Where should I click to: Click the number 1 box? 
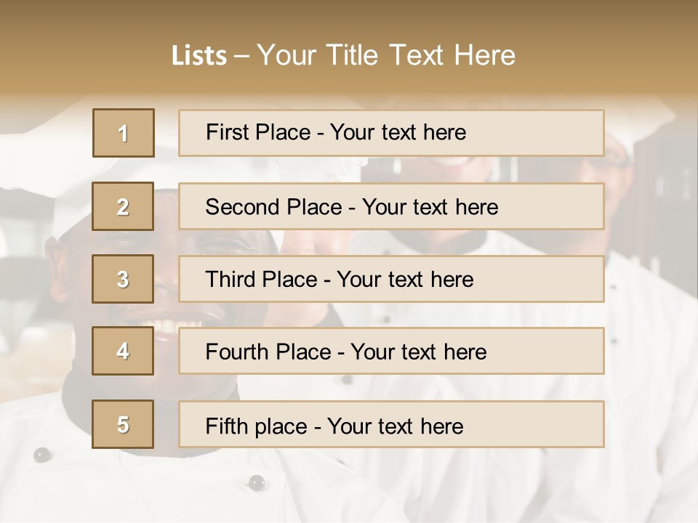tap(124, 133)
